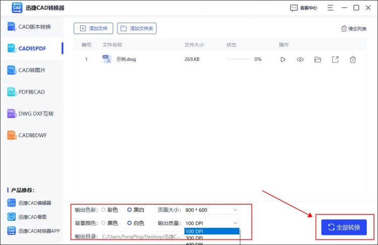Click file size 269.KB
378x245 pixels.
point(192,59)
